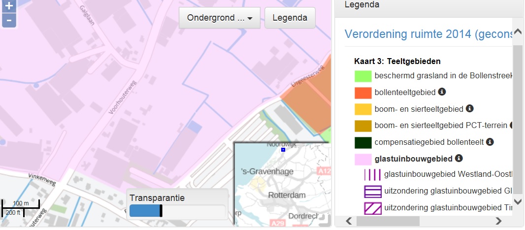Screen dimensions: 525x230
Task: Click 's-Gravenhage on the overview map
Action: [267, 171]
